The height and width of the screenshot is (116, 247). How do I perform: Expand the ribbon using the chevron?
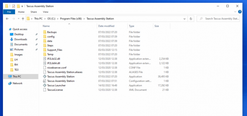pyautogui.click(x=235, y=12)
